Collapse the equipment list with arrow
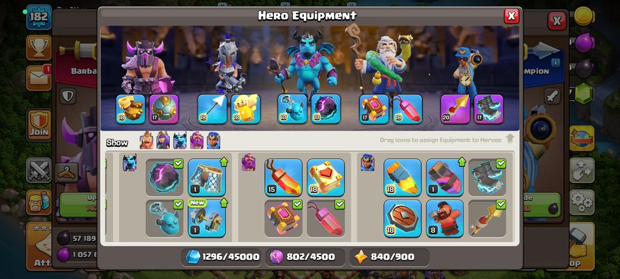This screenshot has width=620, height=279. point(510,139)
